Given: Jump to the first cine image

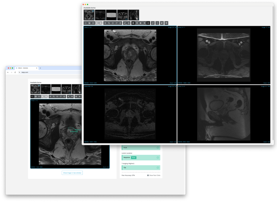Looking at the screenshot, I should tap(137, 23).
